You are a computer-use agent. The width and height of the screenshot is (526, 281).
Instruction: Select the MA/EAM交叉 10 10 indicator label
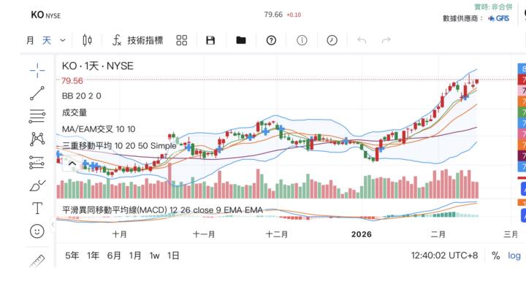pos(99,129)
